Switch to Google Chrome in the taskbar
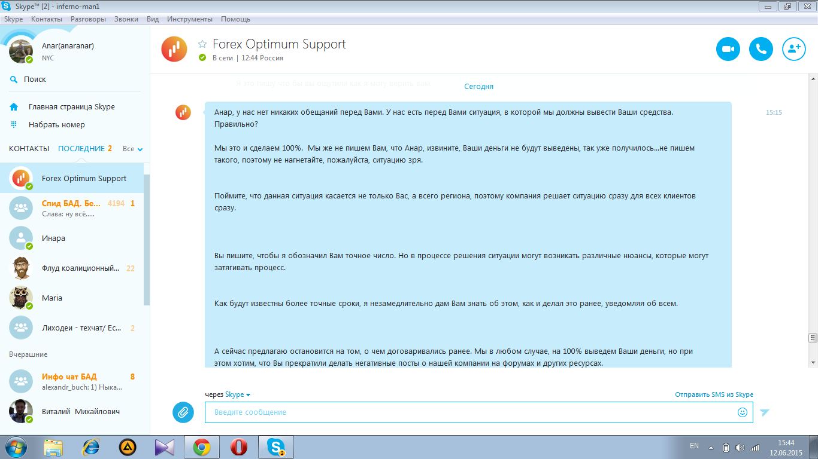Image resolution: width=818 pixels, height=459 pixels. pos(201,447)
